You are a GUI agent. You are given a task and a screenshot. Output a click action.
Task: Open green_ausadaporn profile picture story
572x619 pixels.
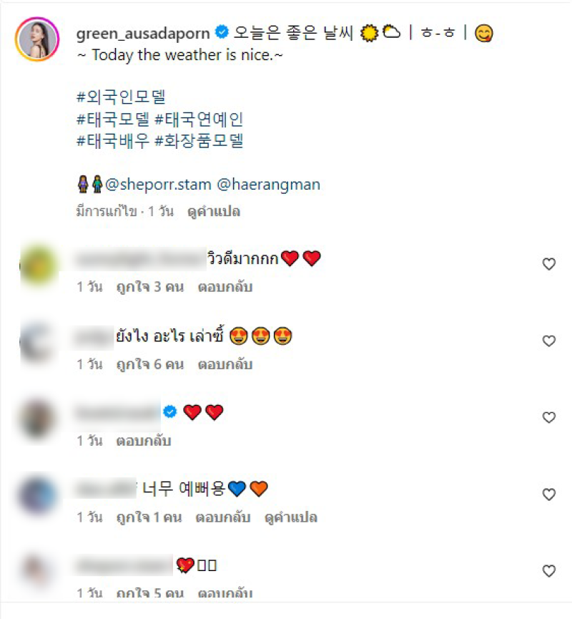tap(37, 39)
